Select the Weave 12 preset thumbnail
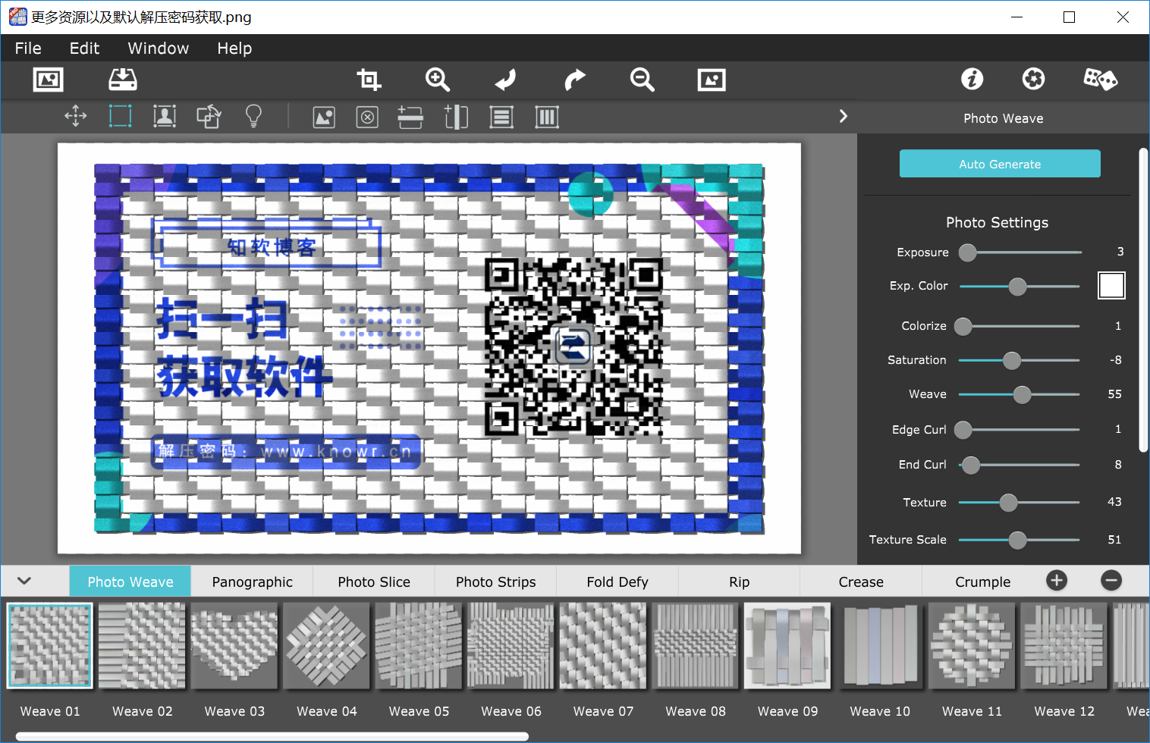Viewport: 1150px width, 743px height. coord(1064,646)
